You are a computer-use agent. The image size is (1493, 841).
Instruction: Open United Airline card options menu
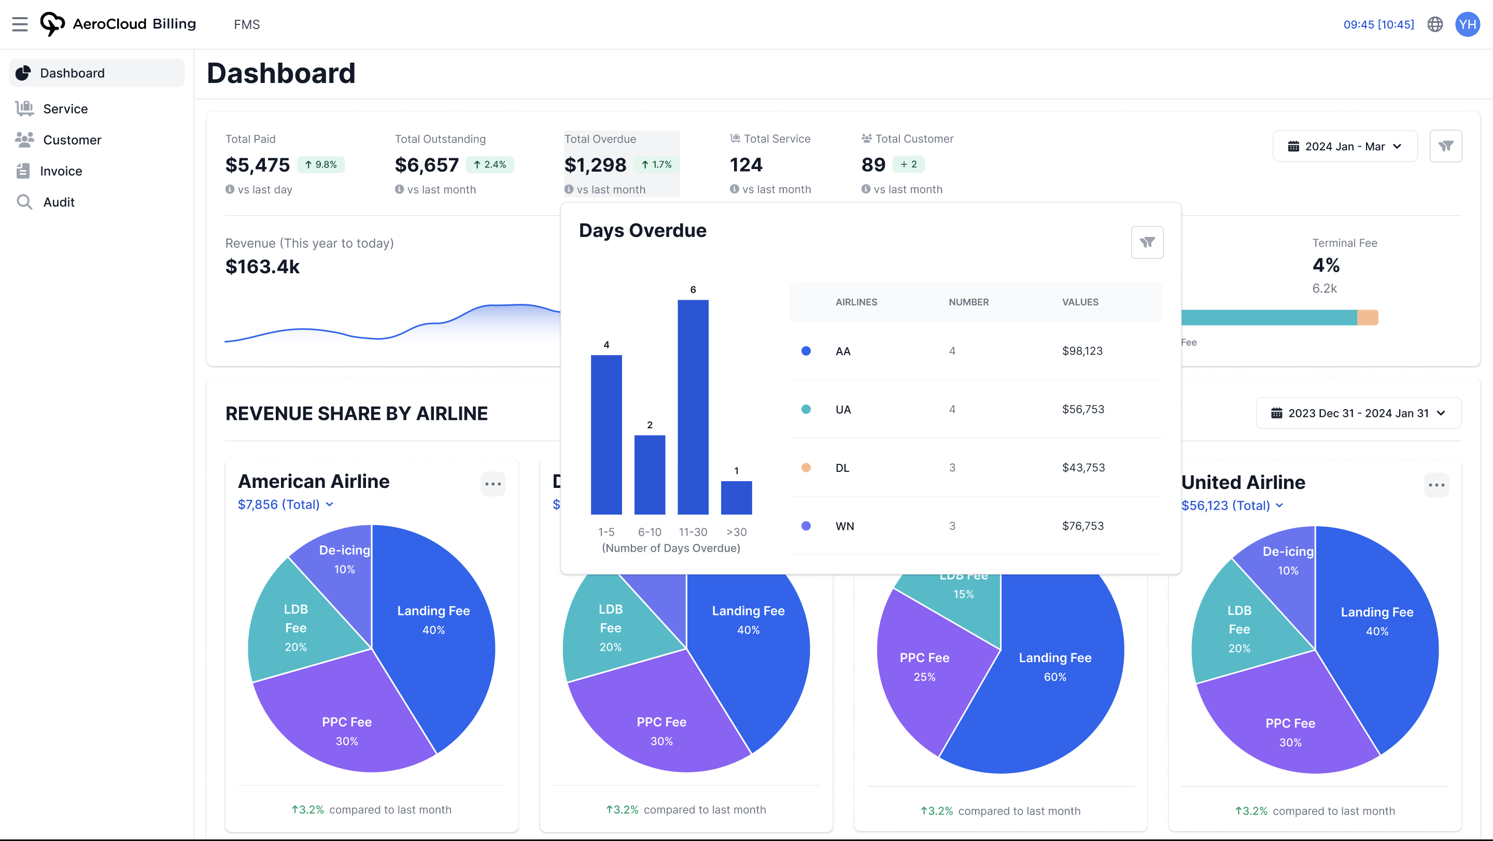pyautogui.click(x=1436, y=485)
